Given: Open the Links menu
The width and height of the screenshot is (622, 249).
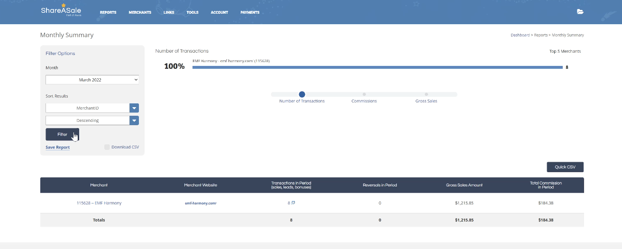Looking at the screenshot, I should coord(169,12).
